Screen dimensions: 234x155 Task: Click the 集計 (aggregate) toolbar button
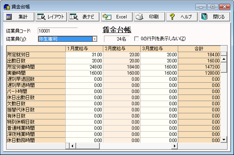(x=18, y=17)
